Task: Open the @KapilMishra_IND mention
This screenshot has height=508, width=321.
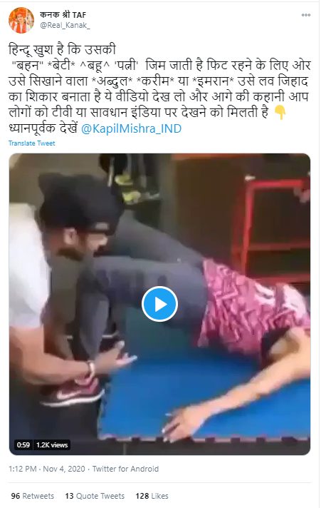Action: [x=131, y=128]
